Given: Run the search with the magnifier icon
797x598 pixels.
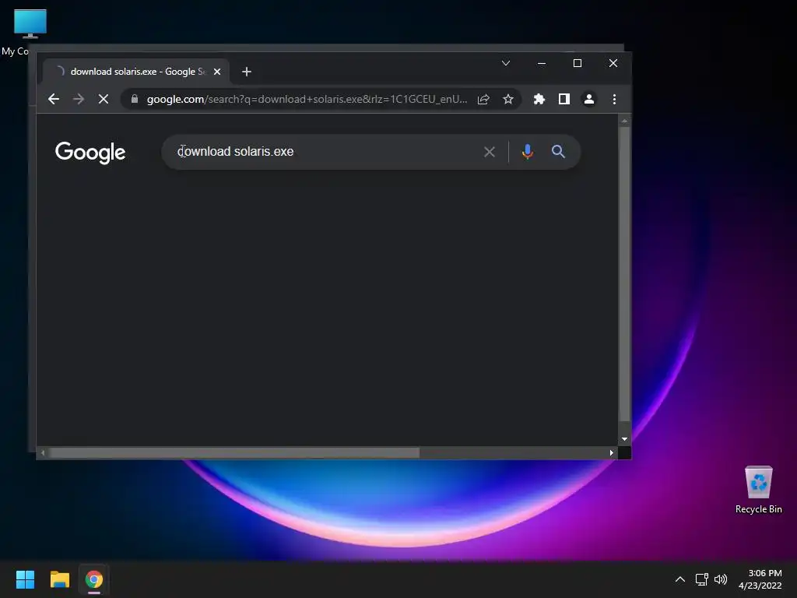Looking at the screenshot, I should point(558,152).
